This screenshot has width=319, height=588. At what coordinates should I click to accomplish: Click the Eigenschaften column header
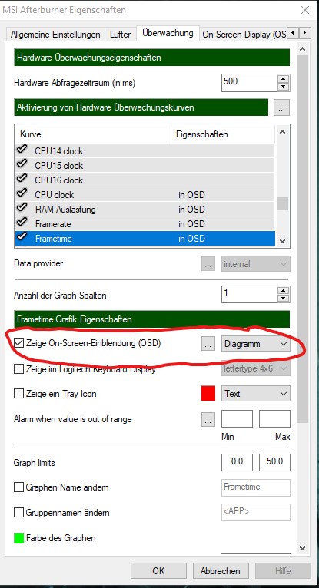223,134
